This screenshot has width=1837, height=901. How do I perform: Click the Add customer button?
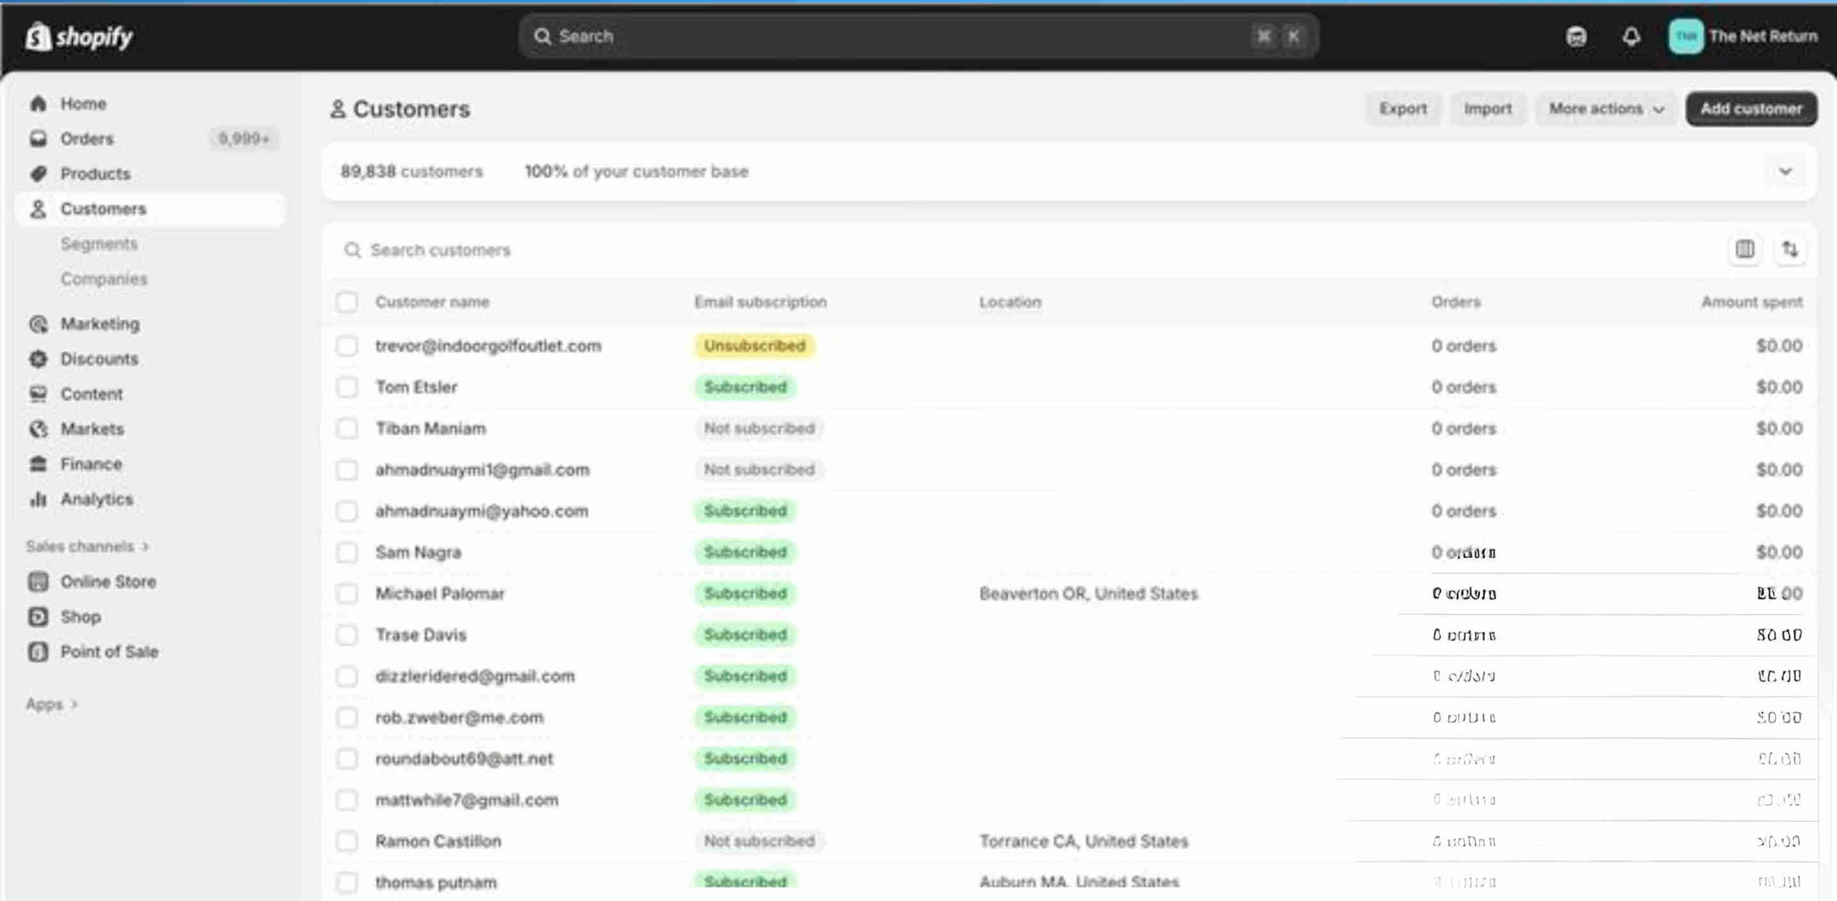coord(1751,109)
